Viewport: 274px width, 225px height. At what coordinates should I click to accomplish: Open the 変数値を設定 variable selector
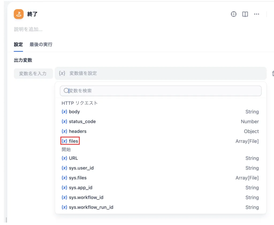point(161,73)
